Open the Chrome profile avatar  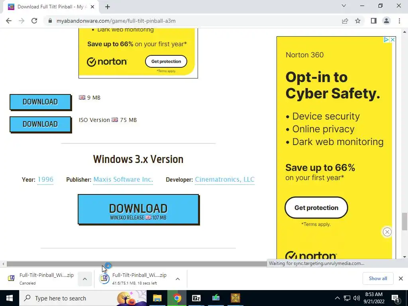click(386, 21)
